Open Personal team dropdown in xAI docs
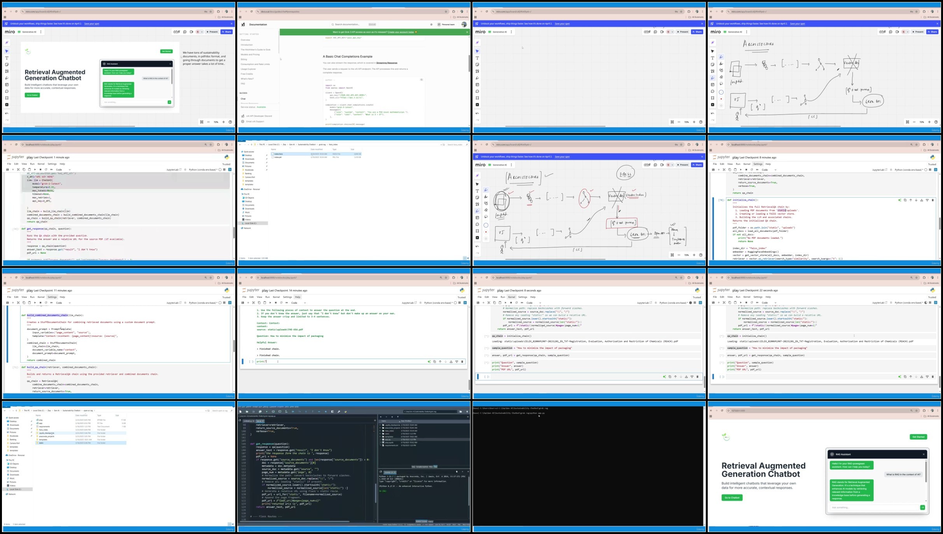This screenshot has width=943, height=534. pos(446,25)
